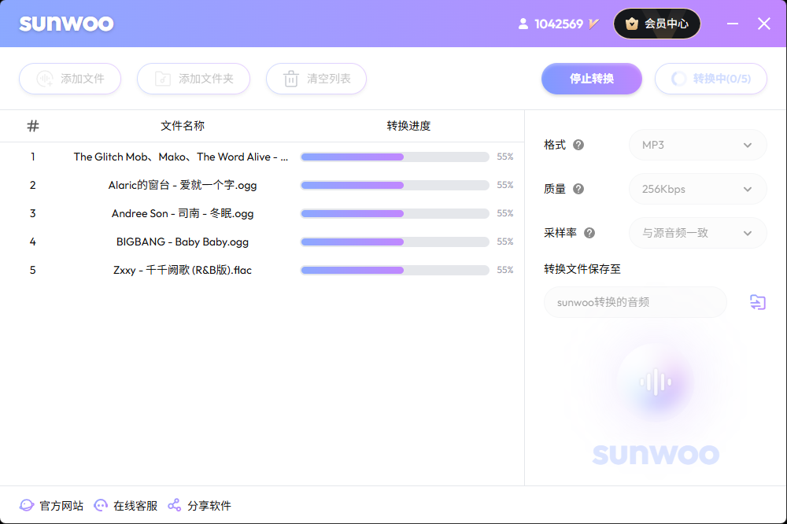Click the sunwoo转换的音频 save path field
The width and height of the screenshot is (787, 524).
pos(635,302)
